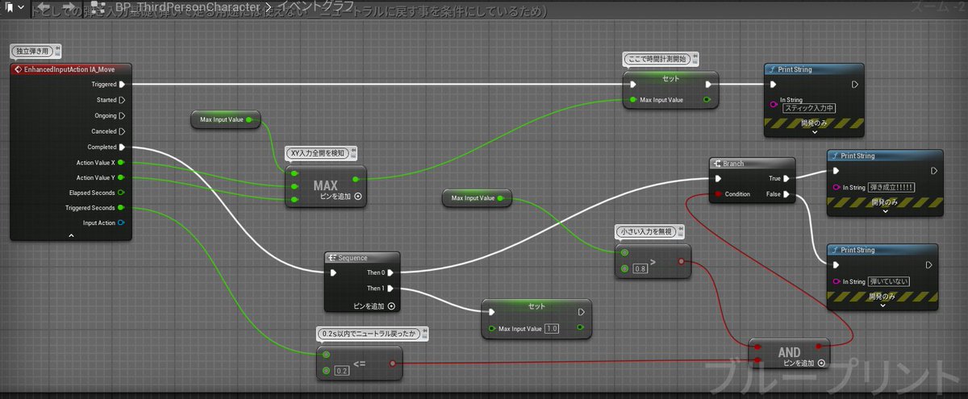Click the False output pin on Branch
968x399 pixels.
[x=786, y=194]
